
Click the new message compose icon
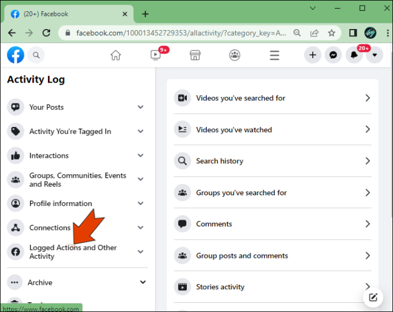click(x=373, y=297)
